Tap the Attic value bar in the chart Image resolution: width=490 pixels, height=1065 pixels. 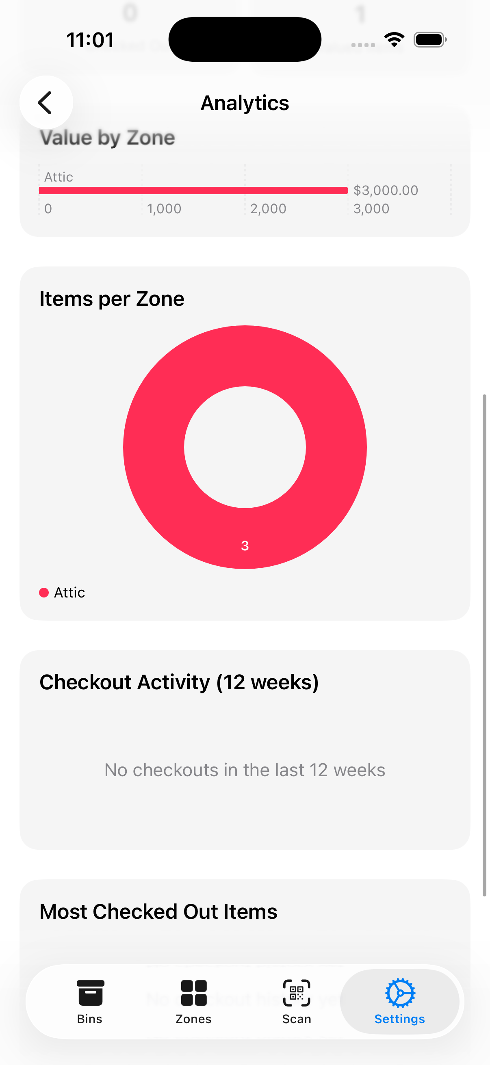tap(193, 190)
